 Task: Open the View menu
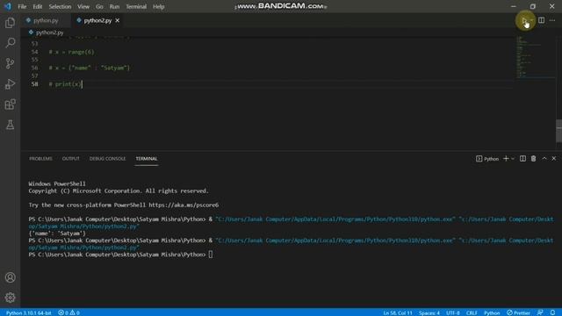click(x=83, y=6)
